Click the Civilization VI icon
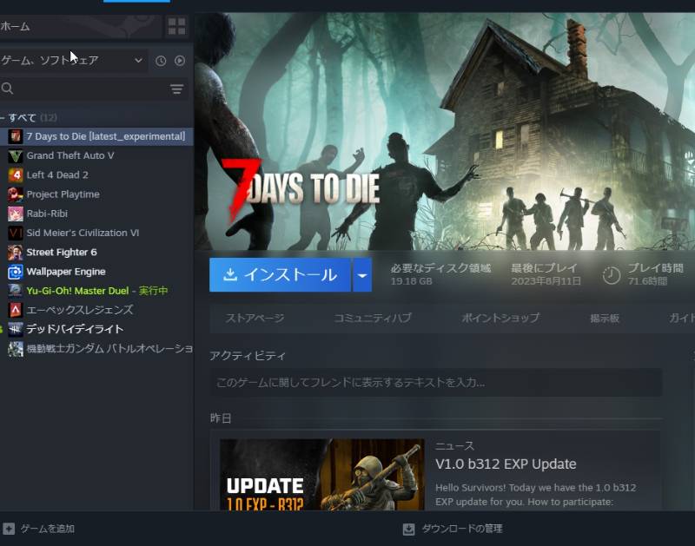The width and height of the screenshot is (695, 546). [x=15, y=233]
